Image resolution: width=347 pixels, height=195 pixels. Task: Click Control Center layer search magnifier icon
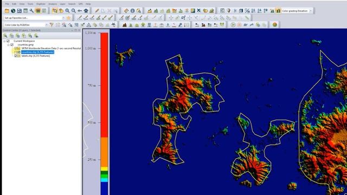point(30,36)
